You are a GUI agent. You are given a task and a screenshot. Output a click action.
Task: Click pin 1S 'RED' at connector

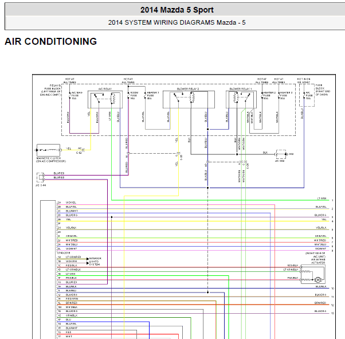click(x=68, y=332)
